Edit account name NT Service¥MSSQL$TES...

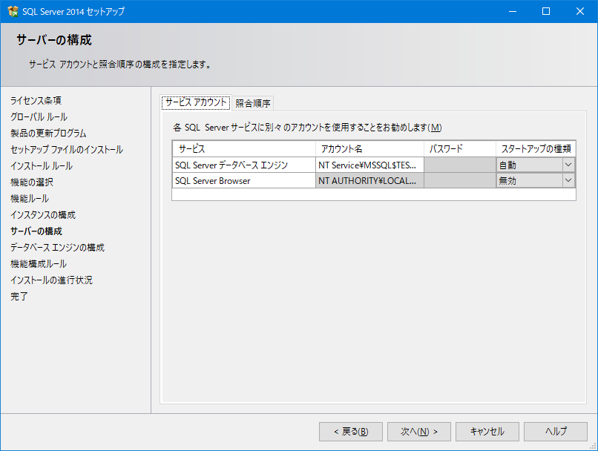pos(369,165)
